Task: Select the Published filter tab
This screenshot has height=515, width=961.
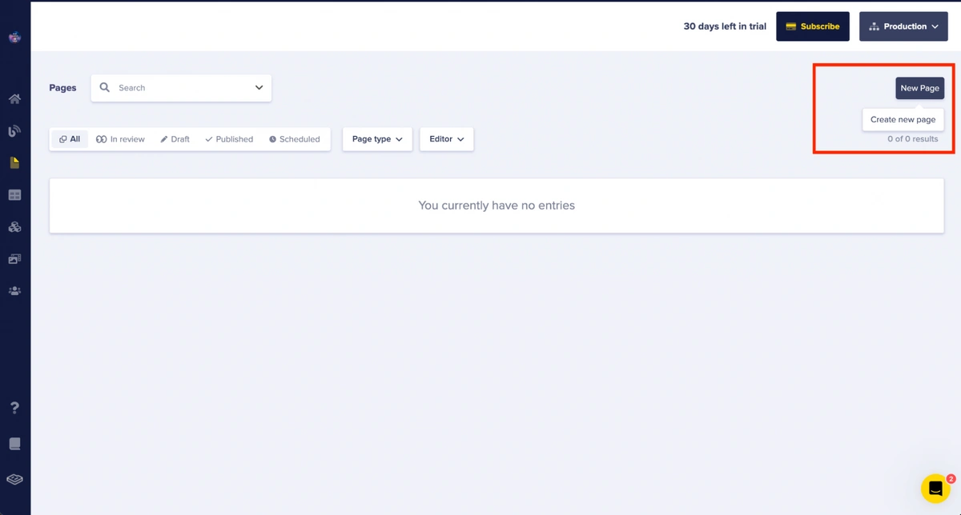Action: click(x=229, y=139)
